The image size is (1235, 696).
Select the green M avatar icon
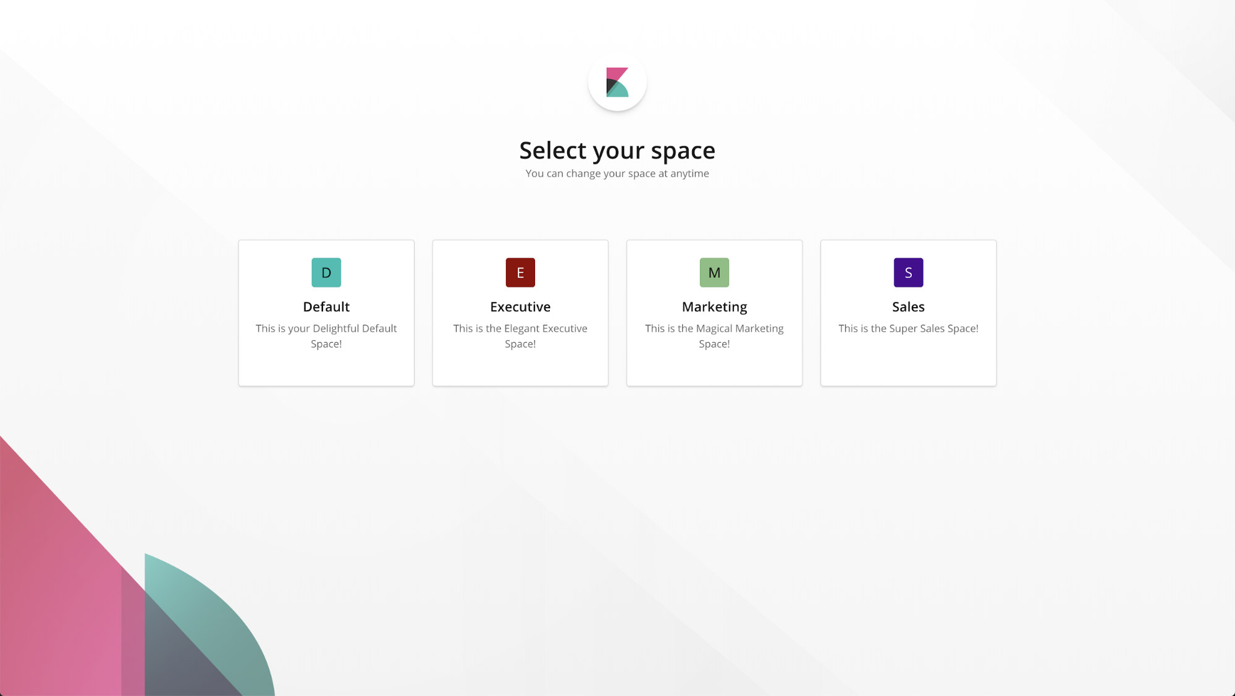point(714,272)
